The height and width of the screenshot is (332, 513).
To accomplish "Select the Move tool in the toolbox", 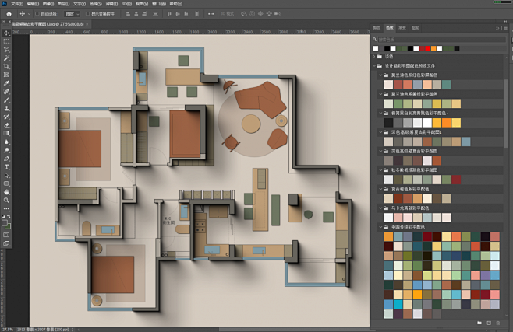I will 6,33.
